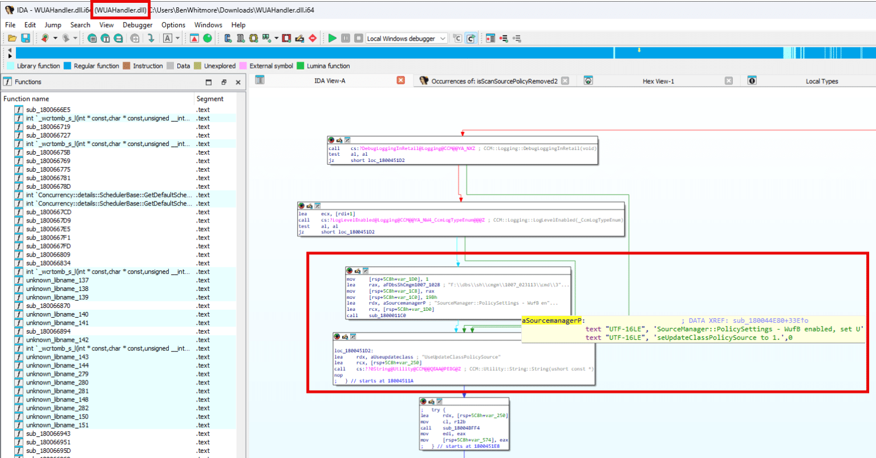Image resolution: width=876 pixels, height=458 pixels.
Task: Click the pencil edit icon on the DebugLoggingInRetail node
Action: click(340, 140)
